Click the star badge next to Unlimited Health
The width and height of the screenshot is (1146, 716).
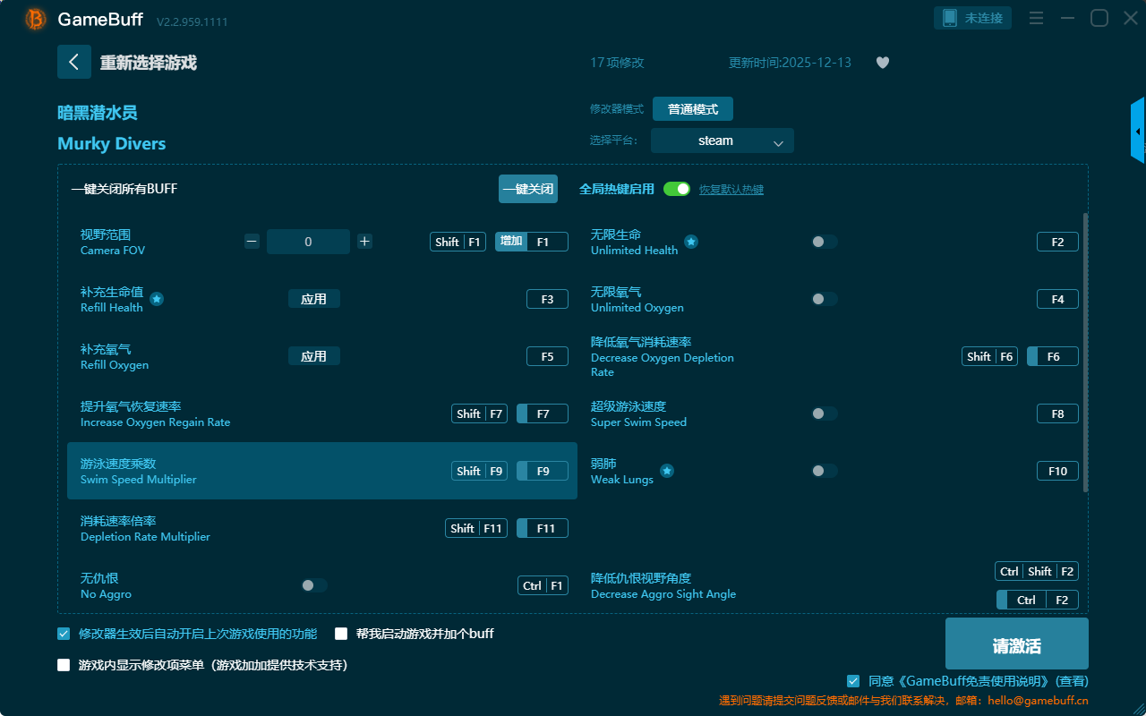coord(691,242)
